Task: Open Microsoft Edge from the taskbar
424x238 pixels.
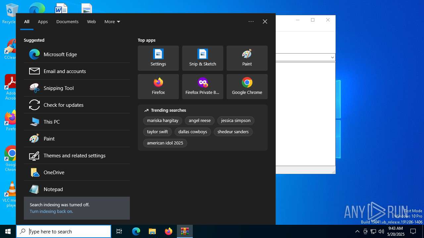Action: click(136, 231)
